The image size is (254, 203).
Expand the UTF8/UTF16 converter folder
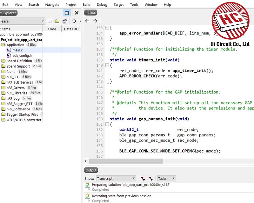[x=3, y=120]
